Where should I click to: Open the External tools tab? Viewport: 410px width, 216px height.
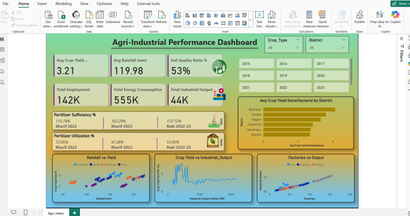pos(148,4)
